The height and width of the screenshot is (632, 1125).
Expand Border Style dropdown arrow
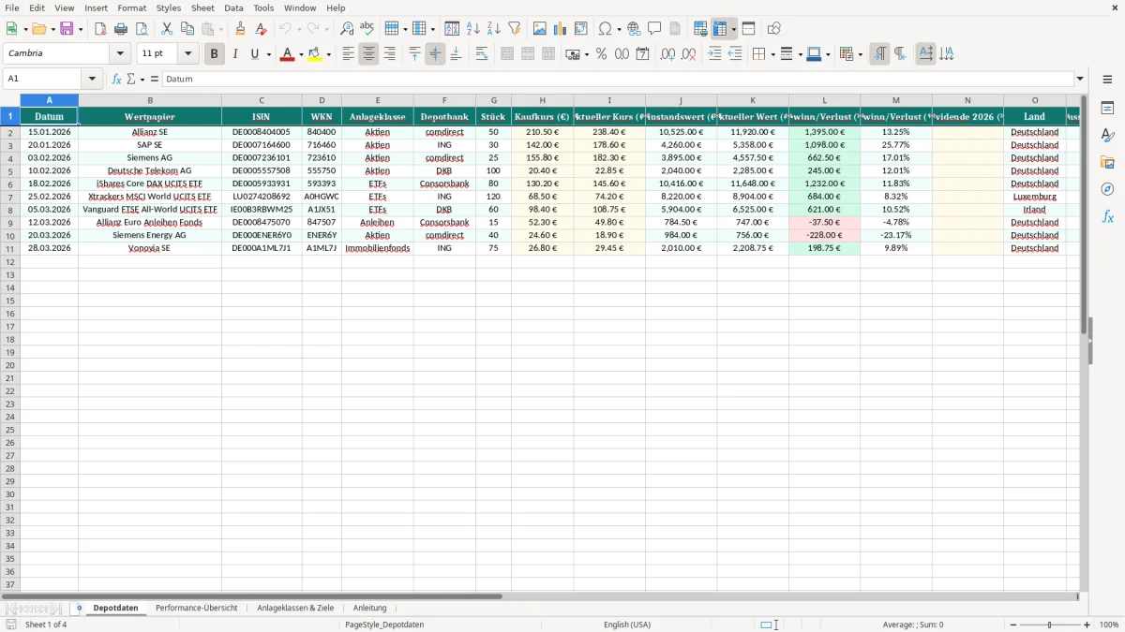(800, 54)
